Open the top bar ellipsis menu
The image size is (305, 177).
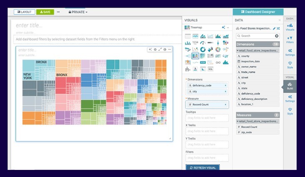coord(58,12)
